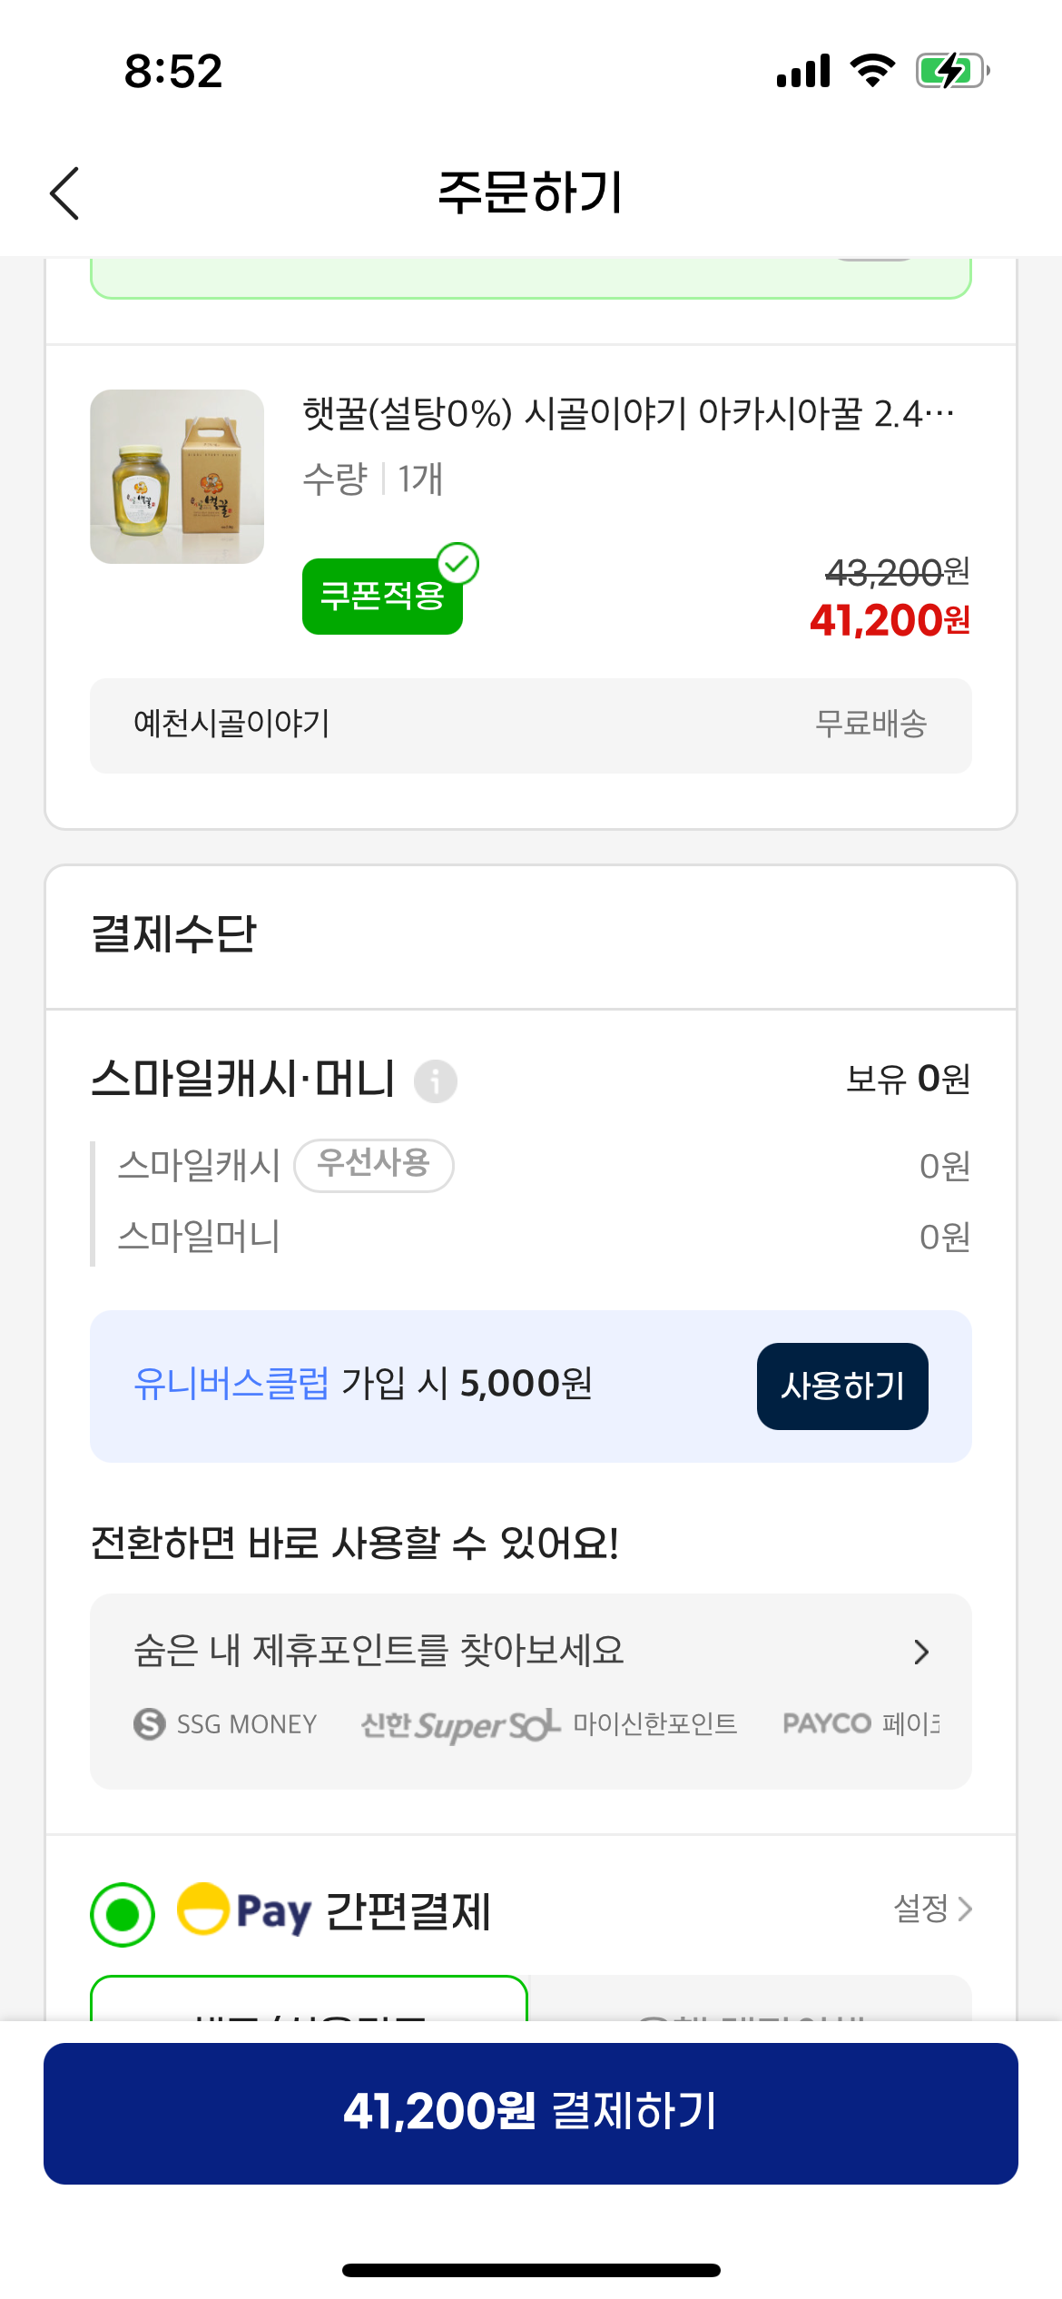1062x2299 pixels.
Task: Tap the honey product thumbnail
Action: point(177,477)
